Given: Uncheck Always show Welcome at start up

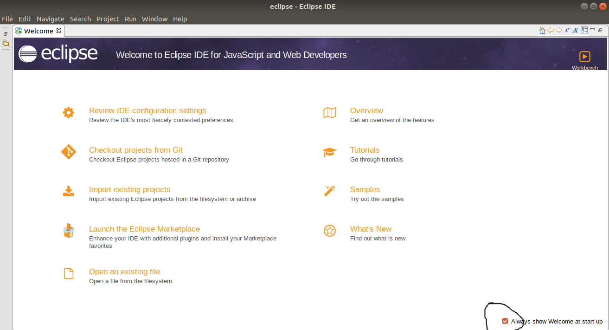Looking at the screenshot, I should [x=505, y=321].
